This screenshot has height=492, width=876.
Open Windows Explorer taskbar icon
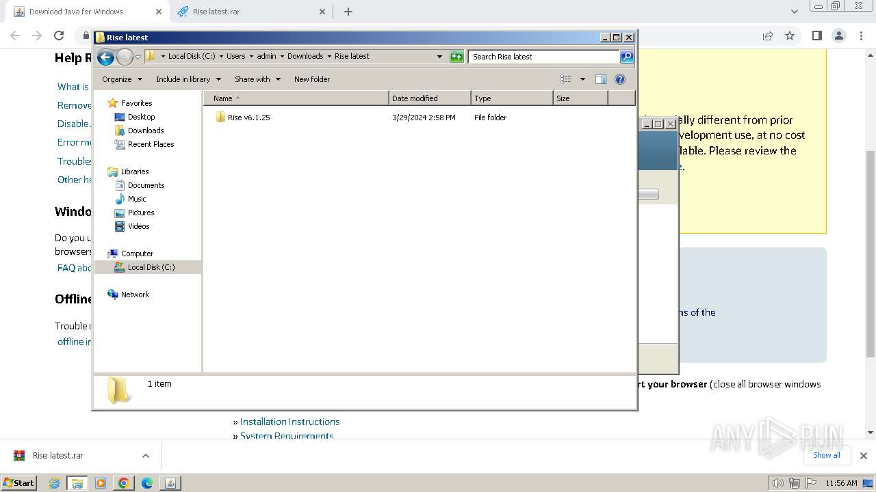(x=77, y=483)
